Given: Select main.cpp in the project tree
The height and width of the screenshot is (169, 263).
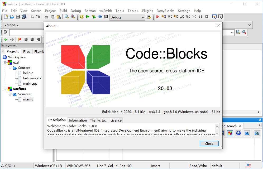Looking at the screenshot, I should [30, 84].
